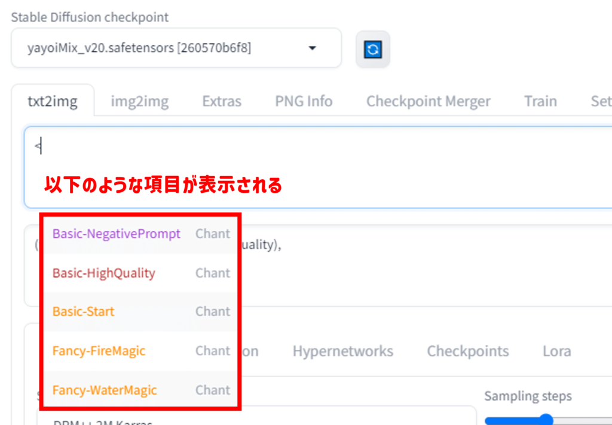612x425 pixels.
Task: Open the Lora tab
Action: [556, 351]
